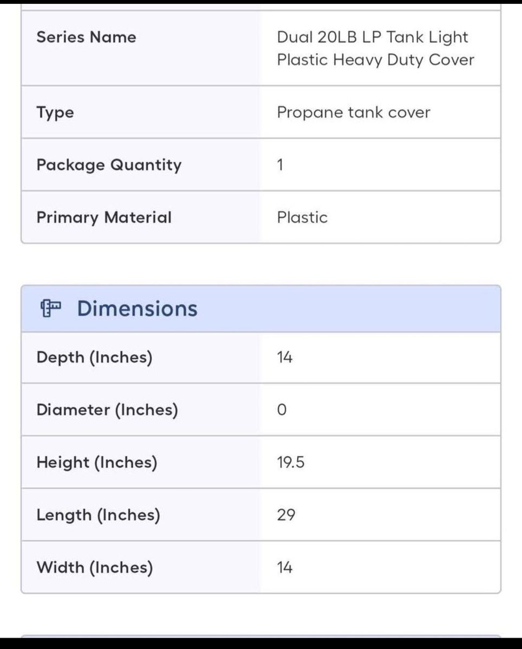Select the Length value 29
This screenshot has width=522, height=649.
click(x=286, y=515)
